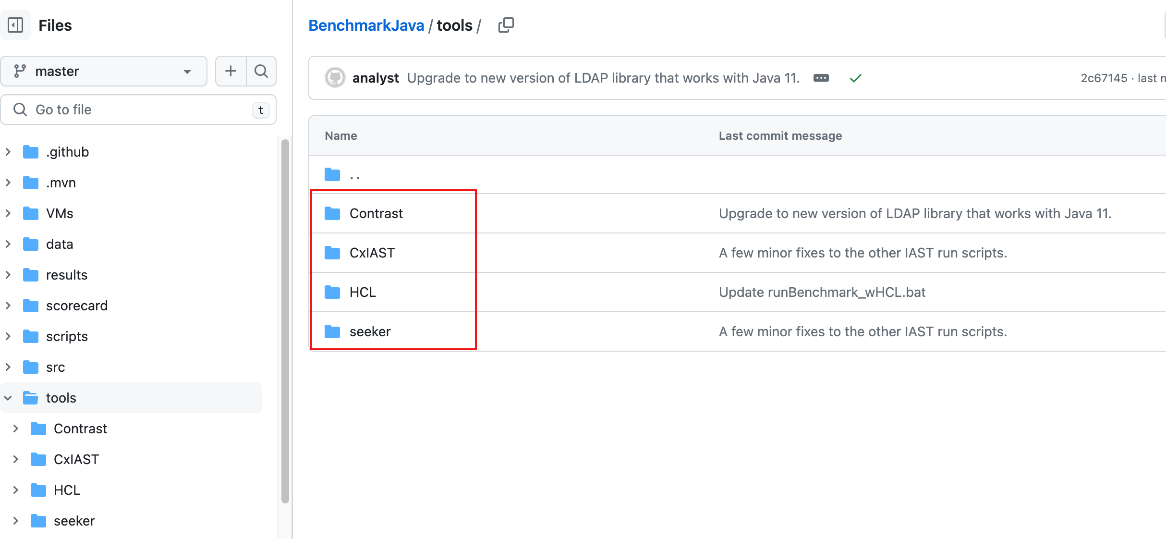Select the src folder in tree

55,367
